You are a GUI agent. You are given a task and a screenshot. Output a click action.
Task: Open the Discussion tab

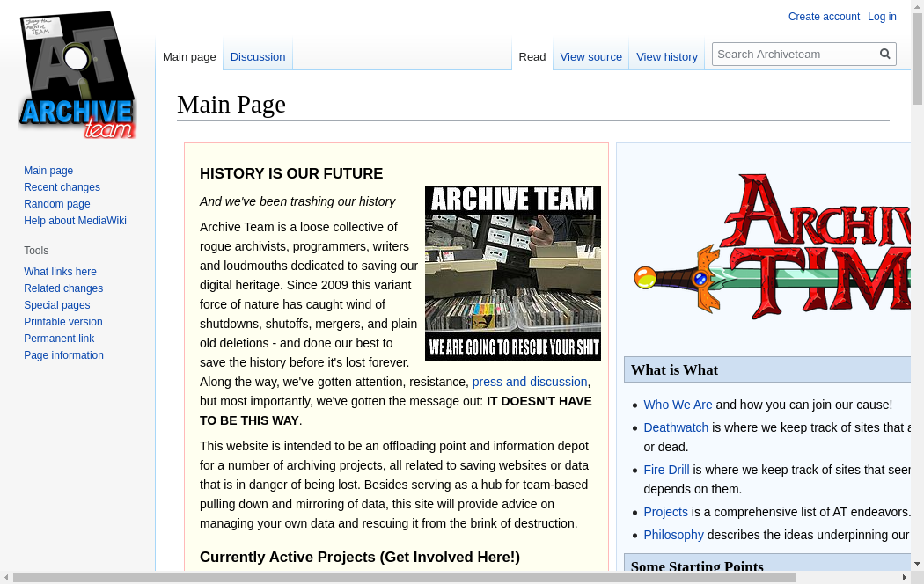[257, 56]
